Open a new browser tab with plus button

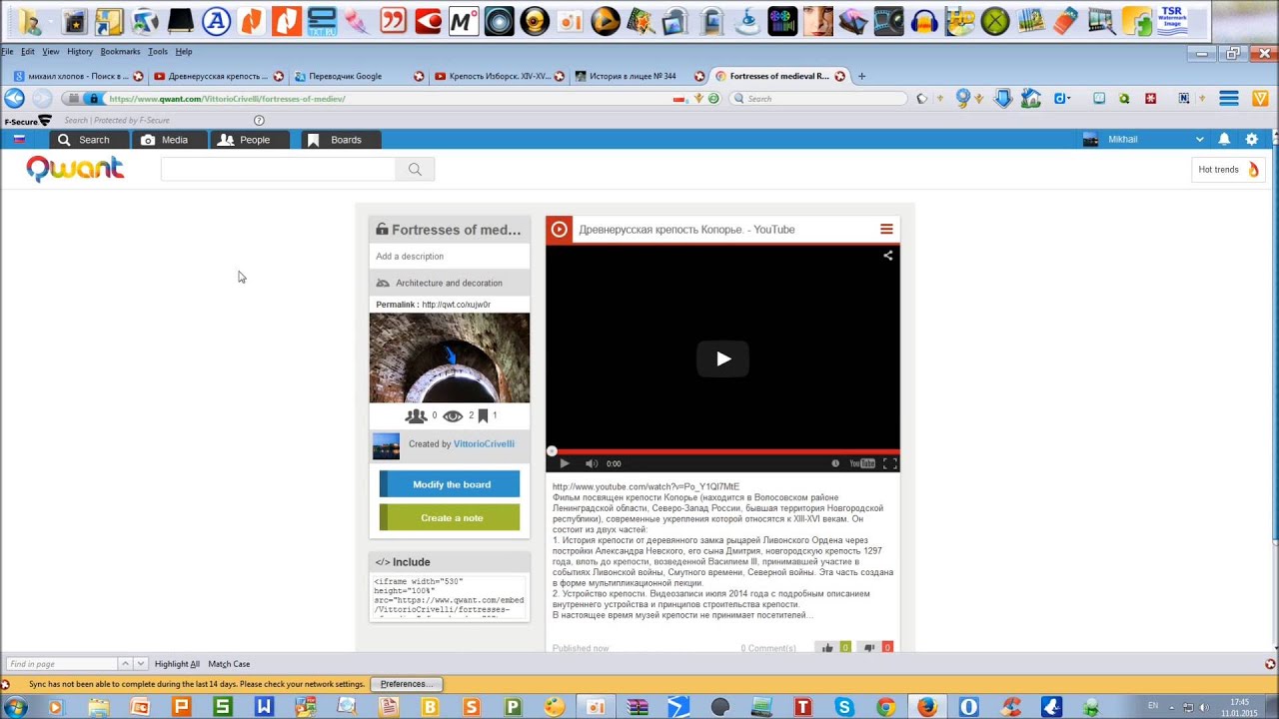click(862, 76)
